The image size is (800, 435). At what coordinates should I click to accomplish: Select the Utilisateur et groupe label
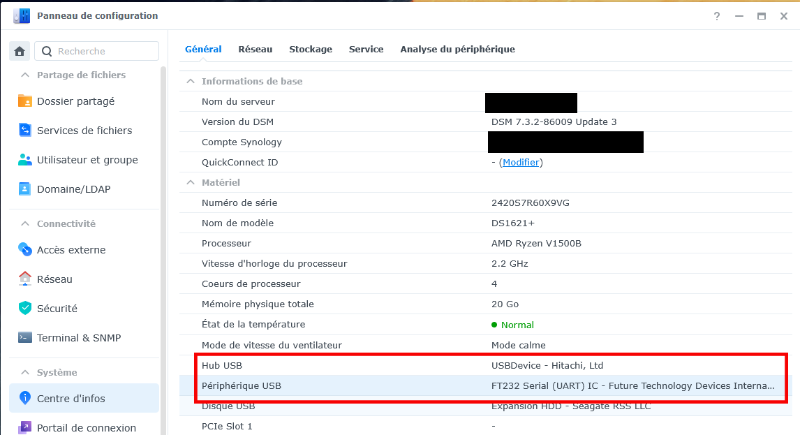[87, 160]
